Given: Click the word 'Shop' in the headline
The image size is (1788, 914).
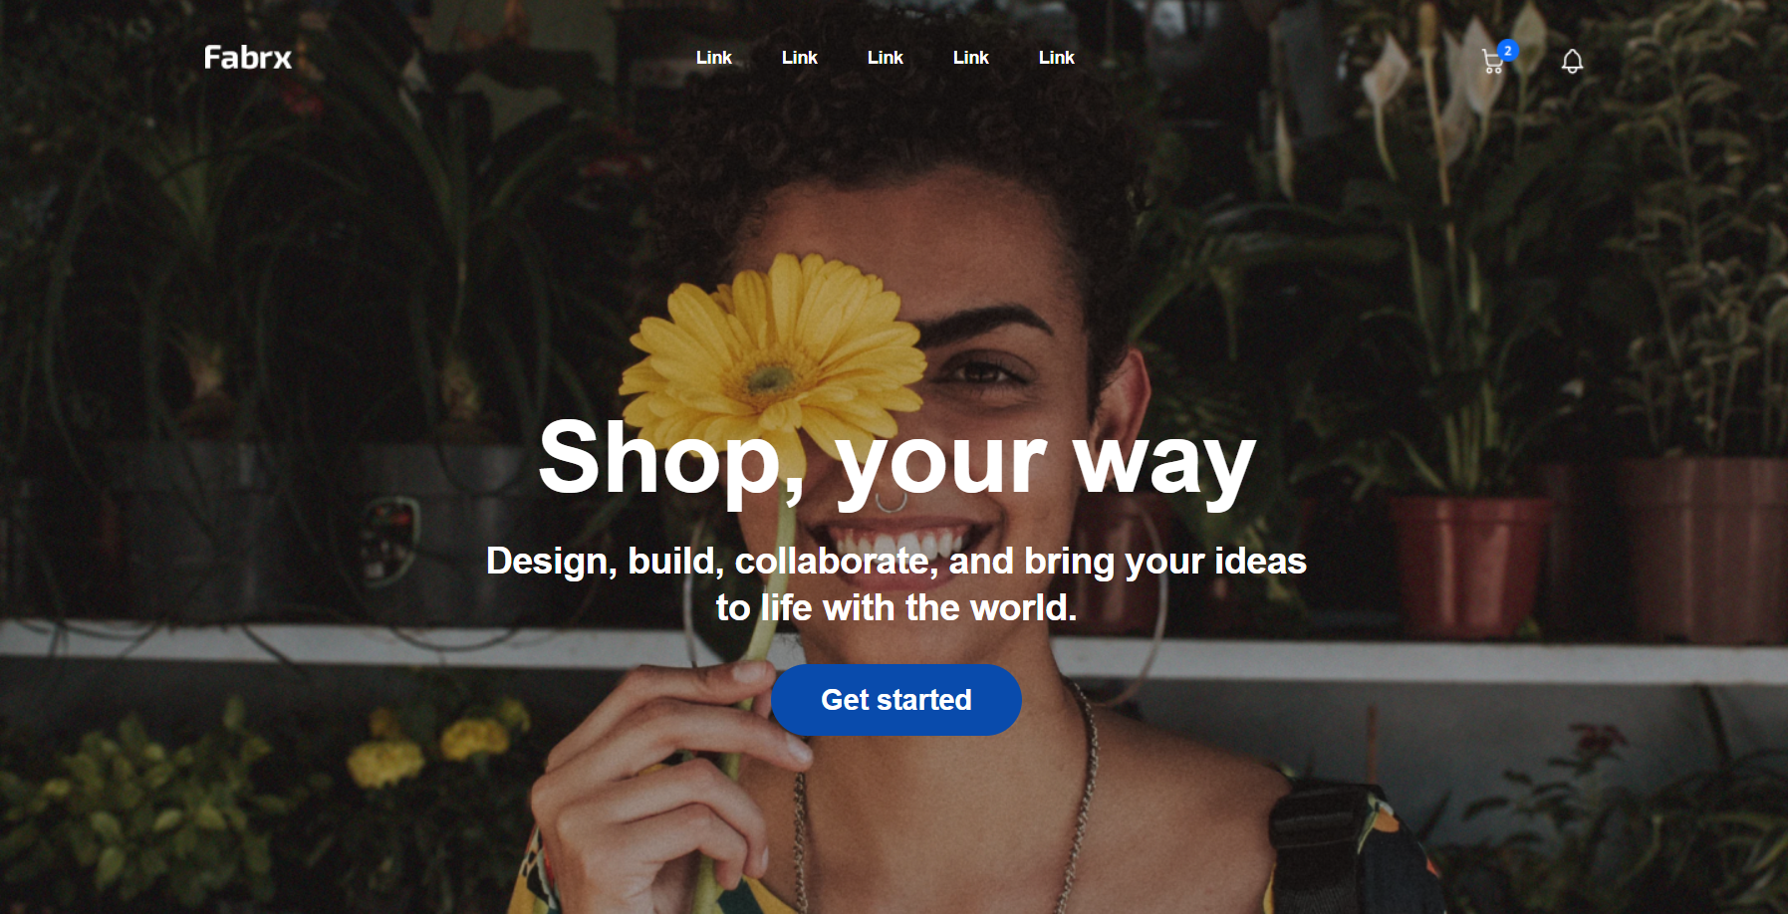Looking at the screenshot, I should [661, 459].
